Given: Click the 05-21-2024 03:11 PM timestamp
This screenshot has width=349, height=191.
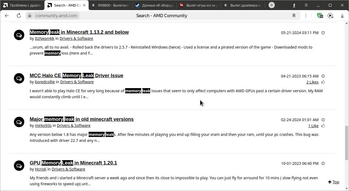Looking at the screenshot, I should click(x=300, y=33).
